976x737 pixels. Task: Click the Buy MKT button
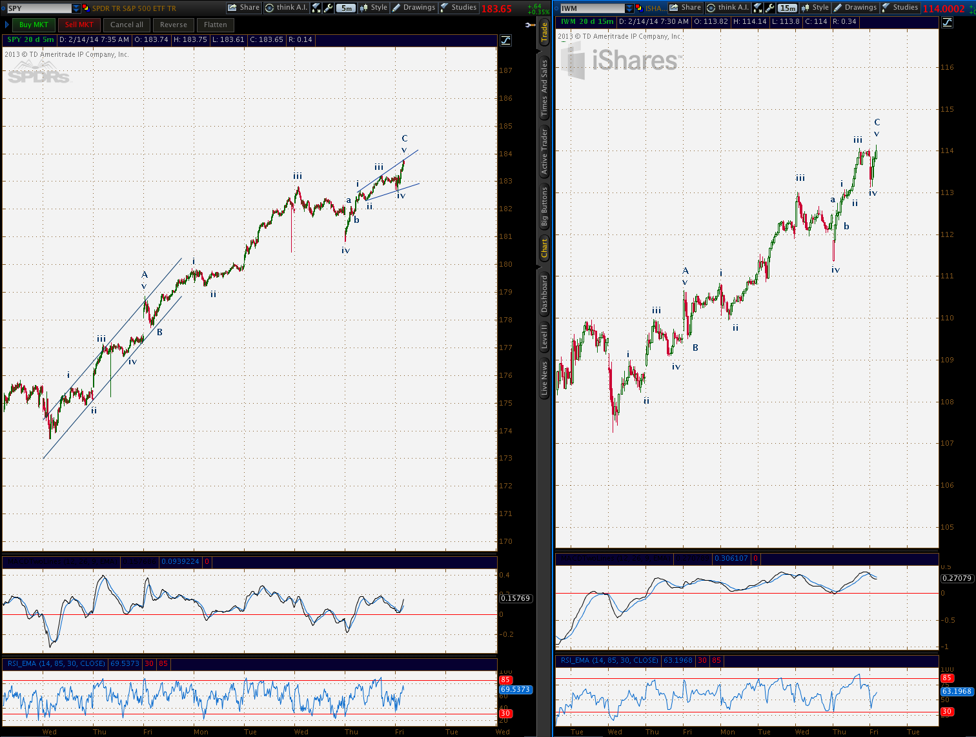[34, 25]
